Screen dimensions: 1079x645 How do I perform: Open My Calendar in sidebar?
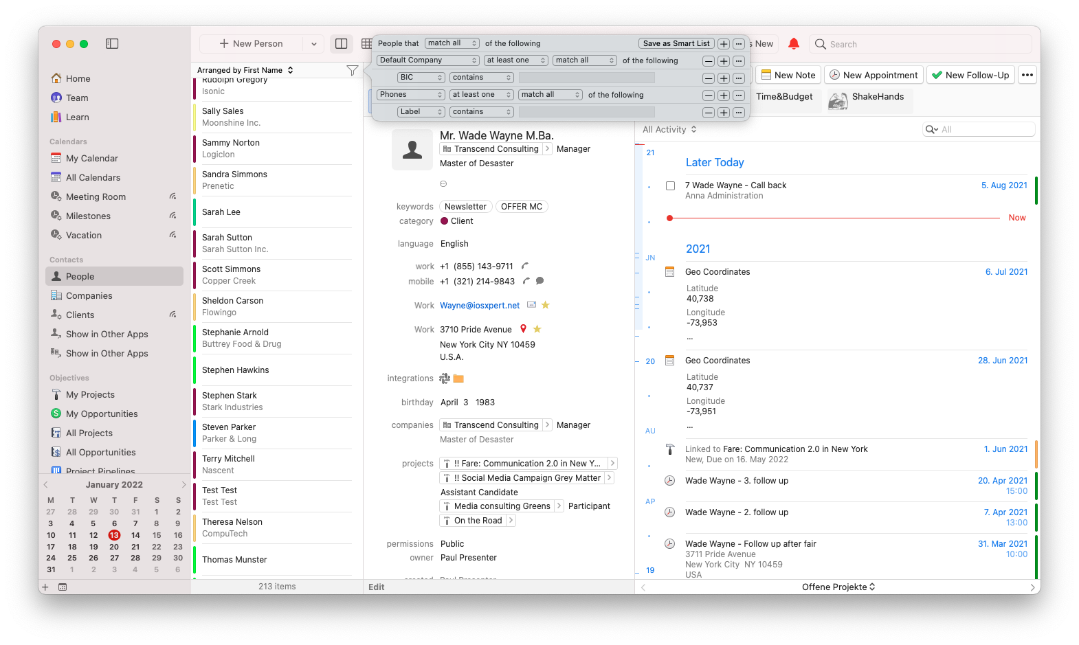(91, 159)
